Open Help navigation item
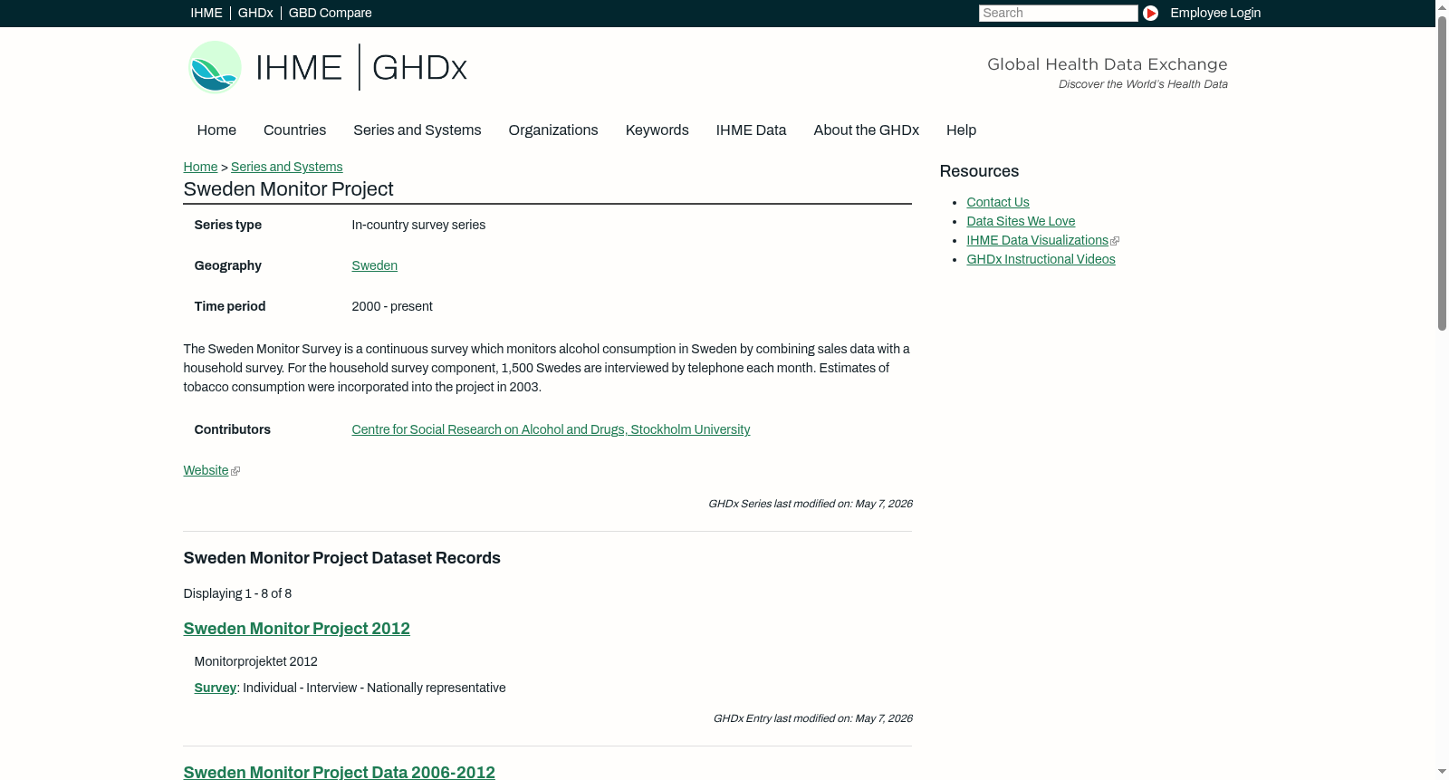This screenshot has height=780, width=1449. tap(961, 130)
